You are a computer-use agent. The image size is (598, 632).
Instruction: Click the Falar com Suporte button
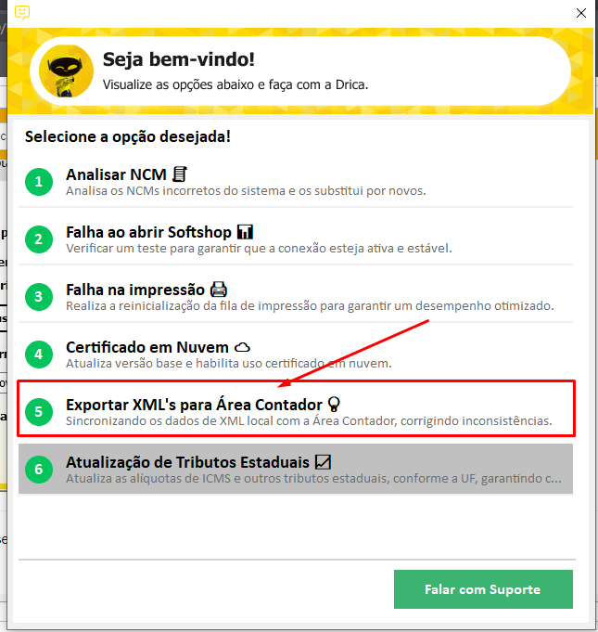click(x=483, y=589)
